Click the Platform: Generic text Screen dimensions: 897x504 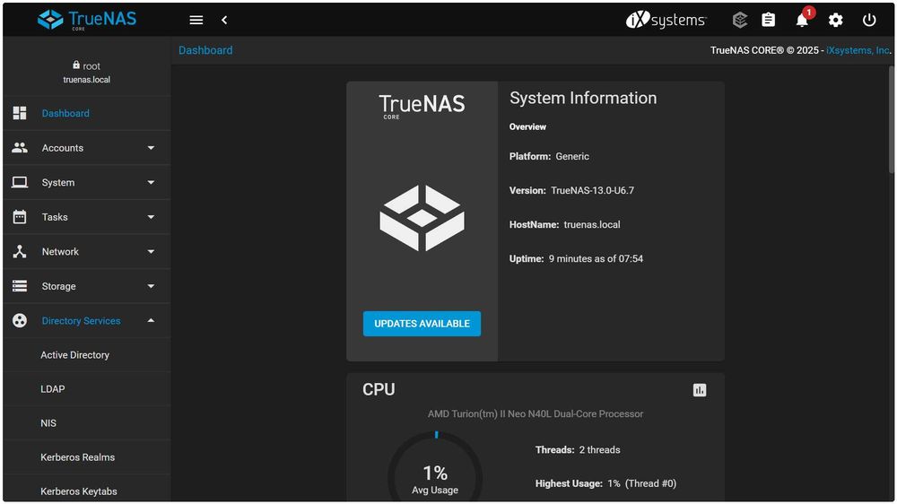(x=549, y=156)
